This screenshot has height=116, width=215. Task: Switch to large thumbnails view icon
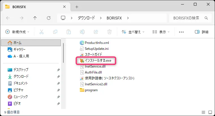pyautogui.click(x=210, y=112)
